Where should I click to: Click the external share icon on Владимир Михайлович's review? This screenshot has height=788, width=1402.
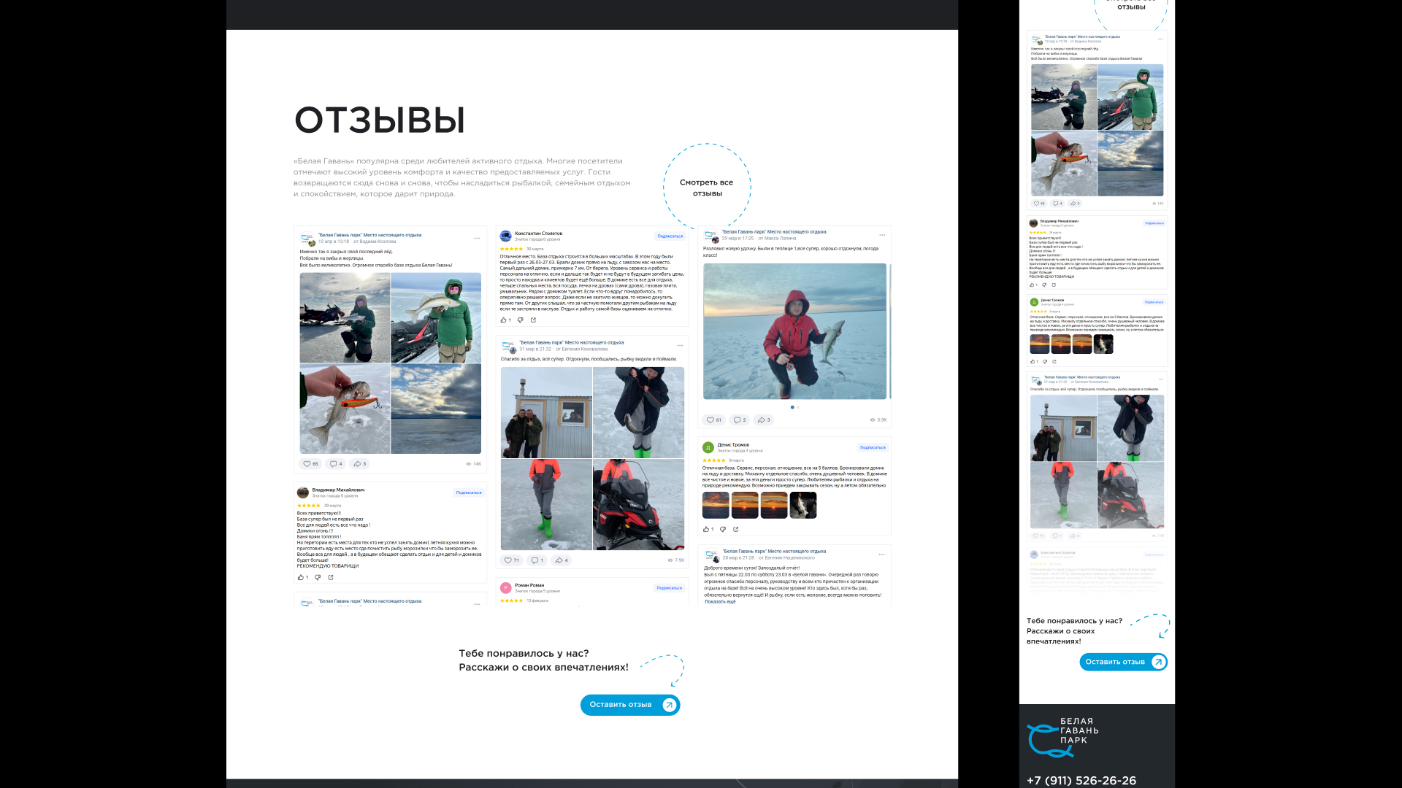[331, 577]
